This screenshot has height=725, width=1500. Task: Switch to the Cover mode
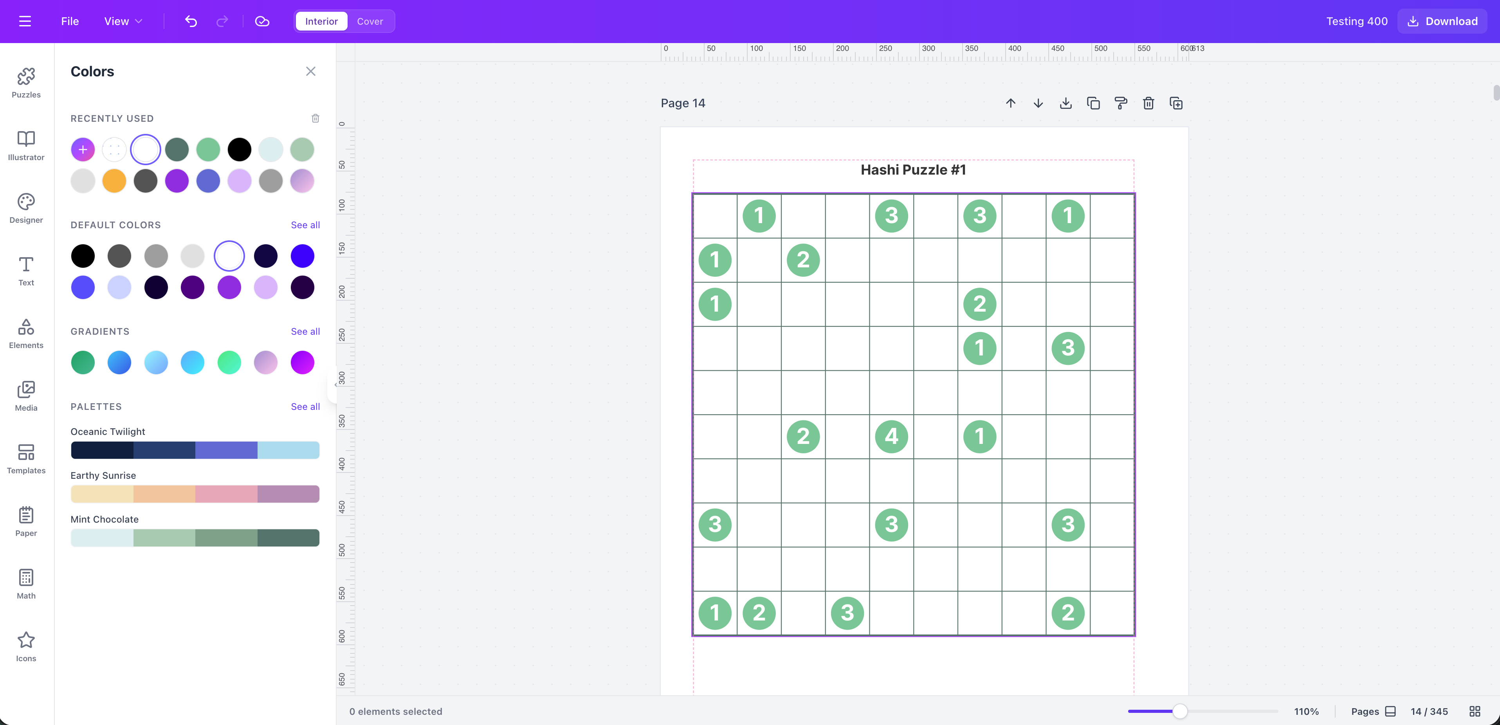(x=370, y=21)
